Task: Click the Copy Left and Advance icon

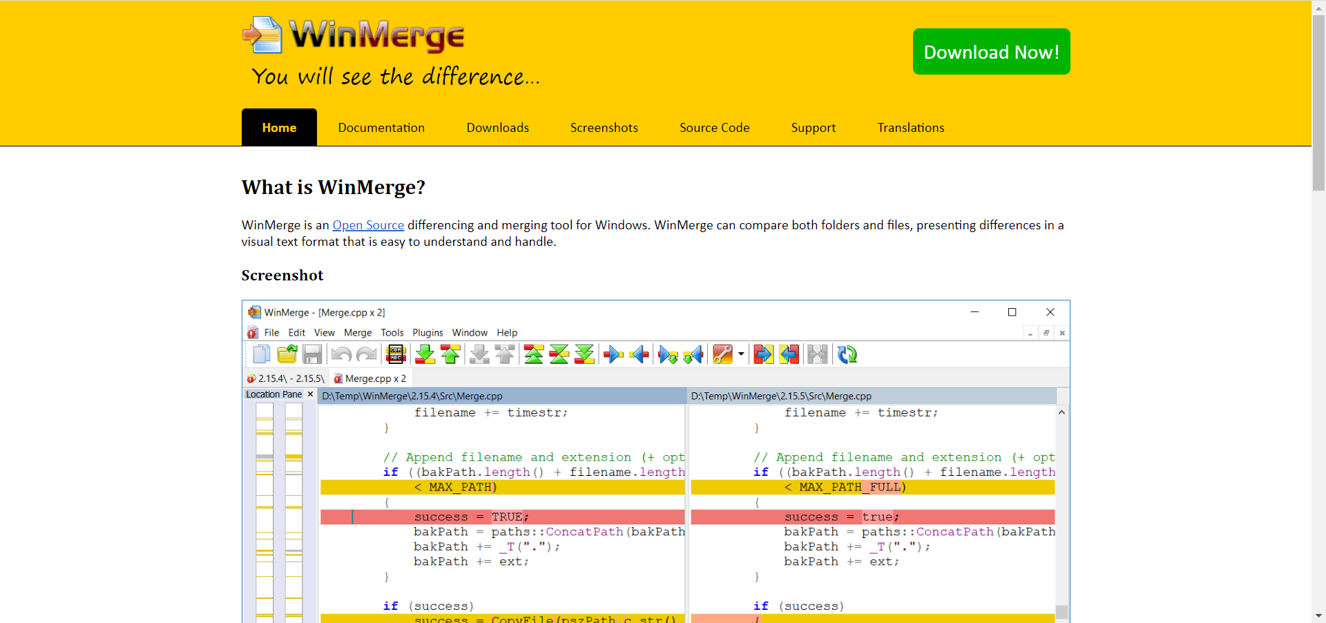Action: coord(693,354)
